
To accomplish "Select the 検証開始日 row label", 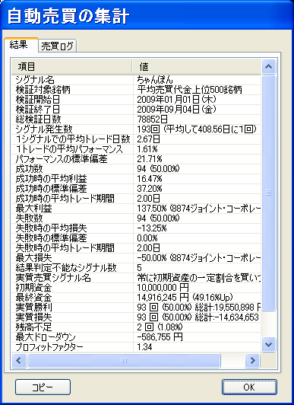I will click(38, 100).
